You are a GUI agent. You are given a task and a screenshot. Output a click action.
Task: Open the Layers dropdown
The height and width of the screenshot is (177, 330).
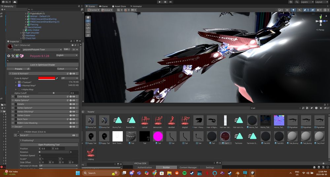(x=307, y=2)
